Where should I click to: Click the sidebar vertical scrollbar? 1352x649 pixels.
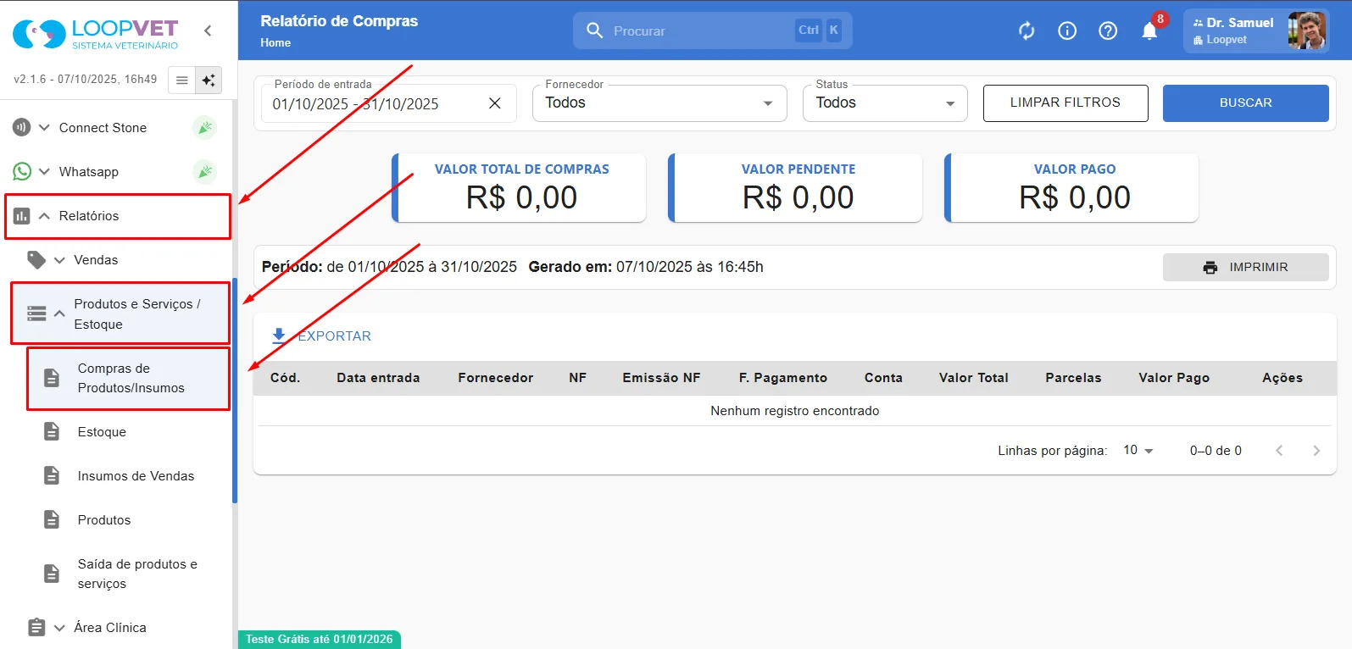(235, 390)
